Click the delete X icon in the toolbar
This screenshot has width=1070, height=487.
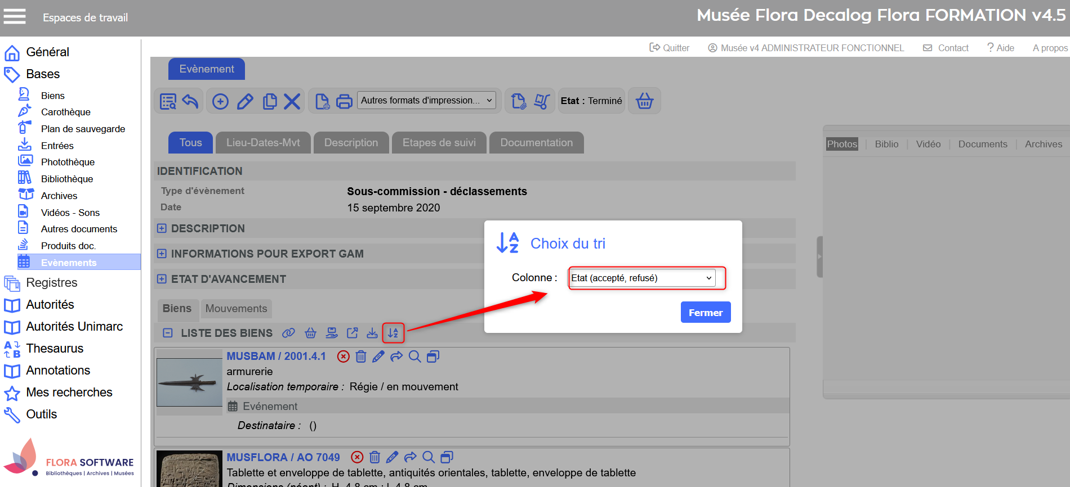292,101
